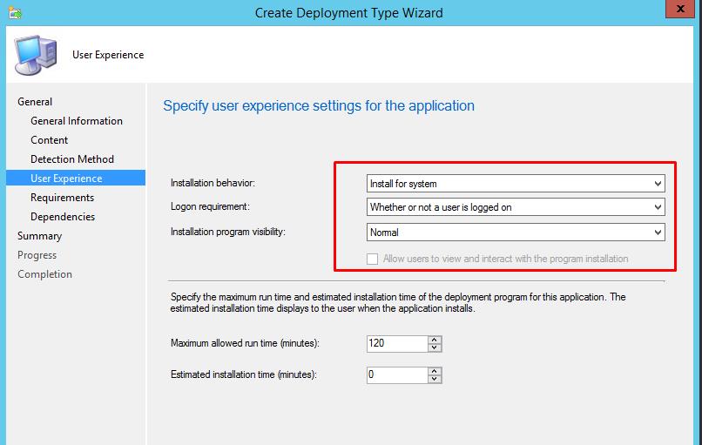Image resolution: width=702 pixels, height=445 pixels.
Task: Select User Experience in sidebar
Action: coord(66,179)
